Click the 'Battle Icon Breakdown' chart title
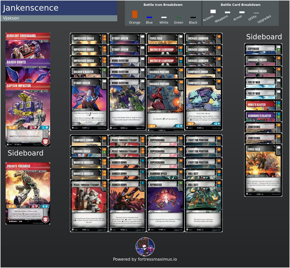This screenshot has width=290, height=268. click(163, 5)
